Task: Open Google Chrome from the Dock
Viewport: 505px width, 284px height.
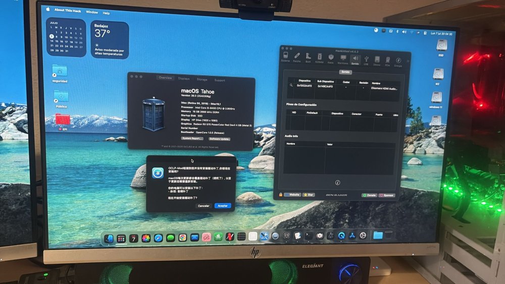Action: [183, 238]
